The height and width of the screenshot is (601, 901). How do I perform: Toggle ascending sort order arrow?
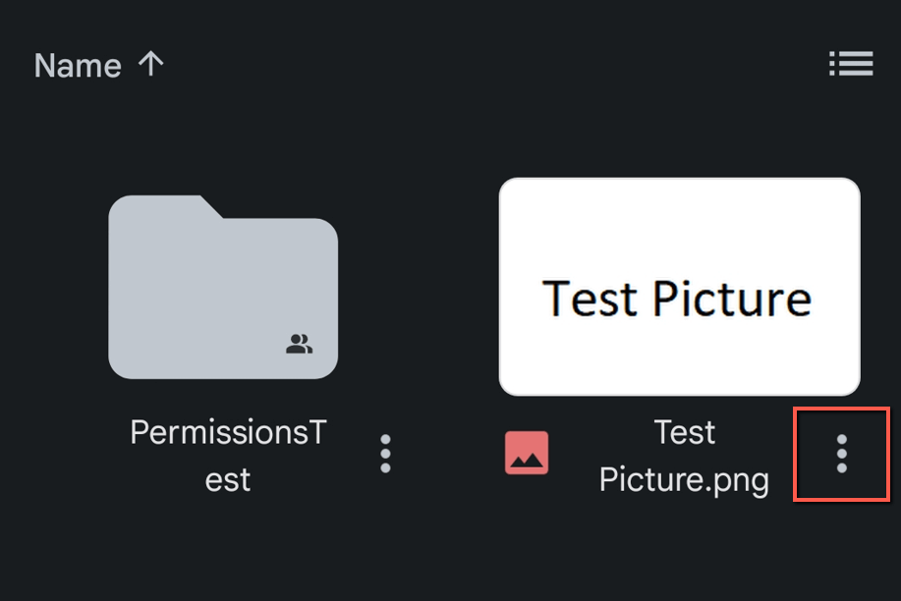(x=150, y=64)
